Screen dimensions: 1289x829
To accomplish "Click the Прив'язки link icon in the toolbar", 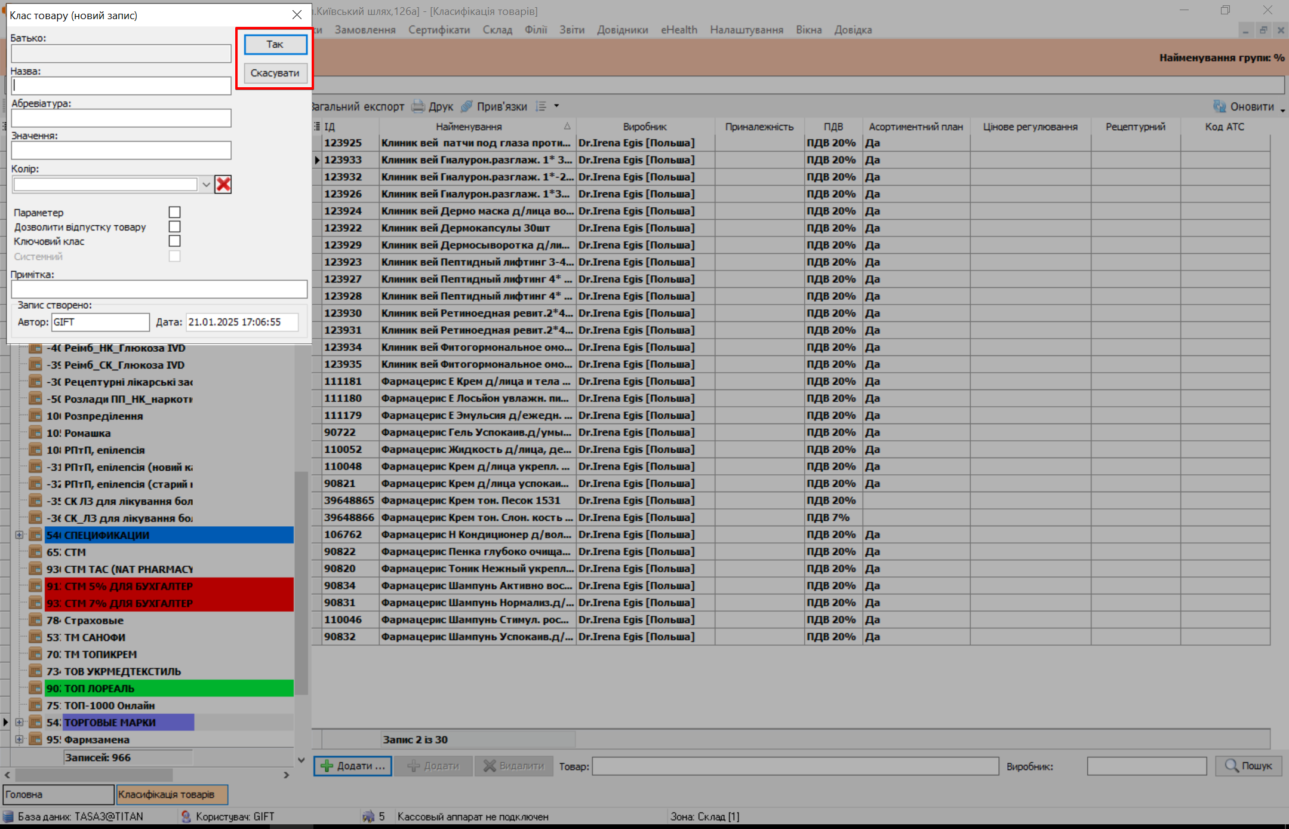I will click(x=467, y=106).
